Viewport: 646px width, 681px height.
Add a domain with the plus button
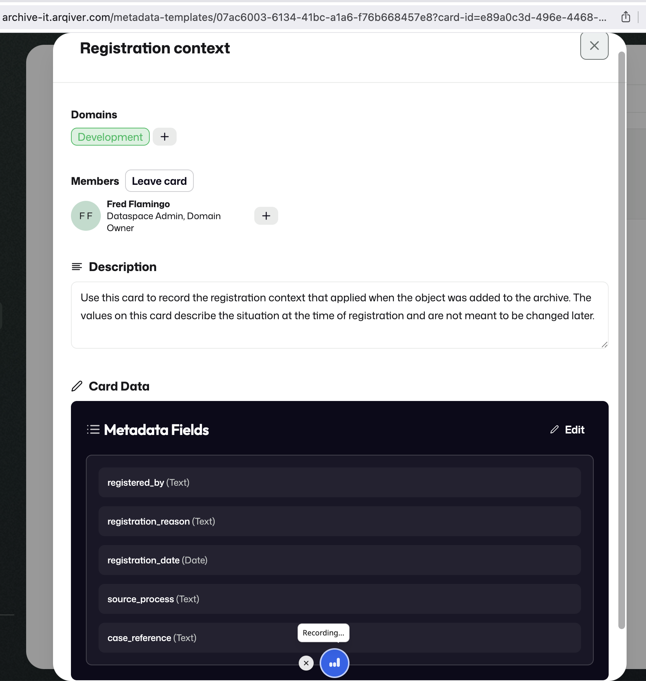[x=165, y=137]
